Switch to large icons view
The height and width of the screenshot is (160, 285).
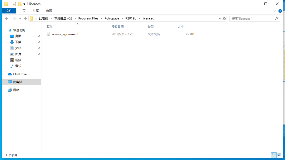(x=279, y=155)
